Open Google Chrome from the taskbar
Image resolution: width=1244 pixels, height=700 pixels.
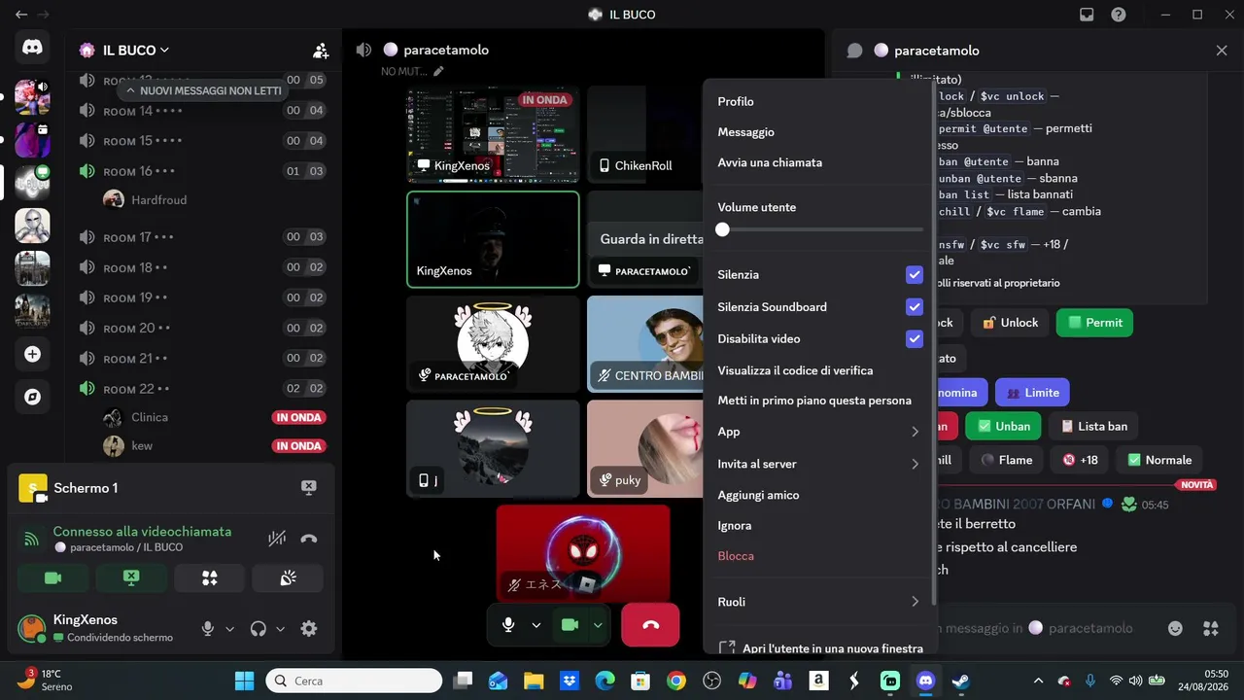point(676,681)
